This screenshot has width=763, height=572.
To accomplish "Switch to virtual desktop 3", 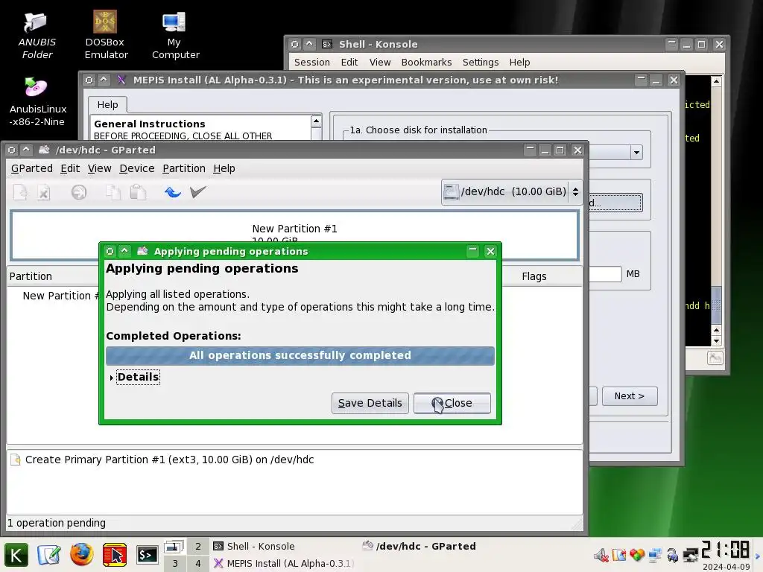I will pos(175,563).
